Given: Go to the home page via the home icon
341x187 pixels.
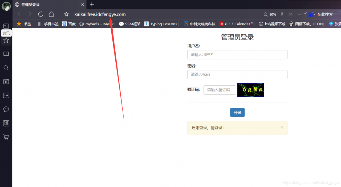Looking at the screenshot, I should tap(51, 14).
